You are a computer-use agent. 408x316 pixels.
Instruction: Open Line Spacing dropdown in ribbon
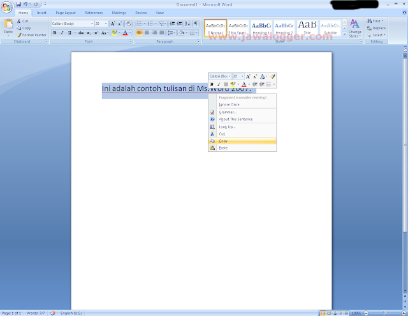[171, 32]
